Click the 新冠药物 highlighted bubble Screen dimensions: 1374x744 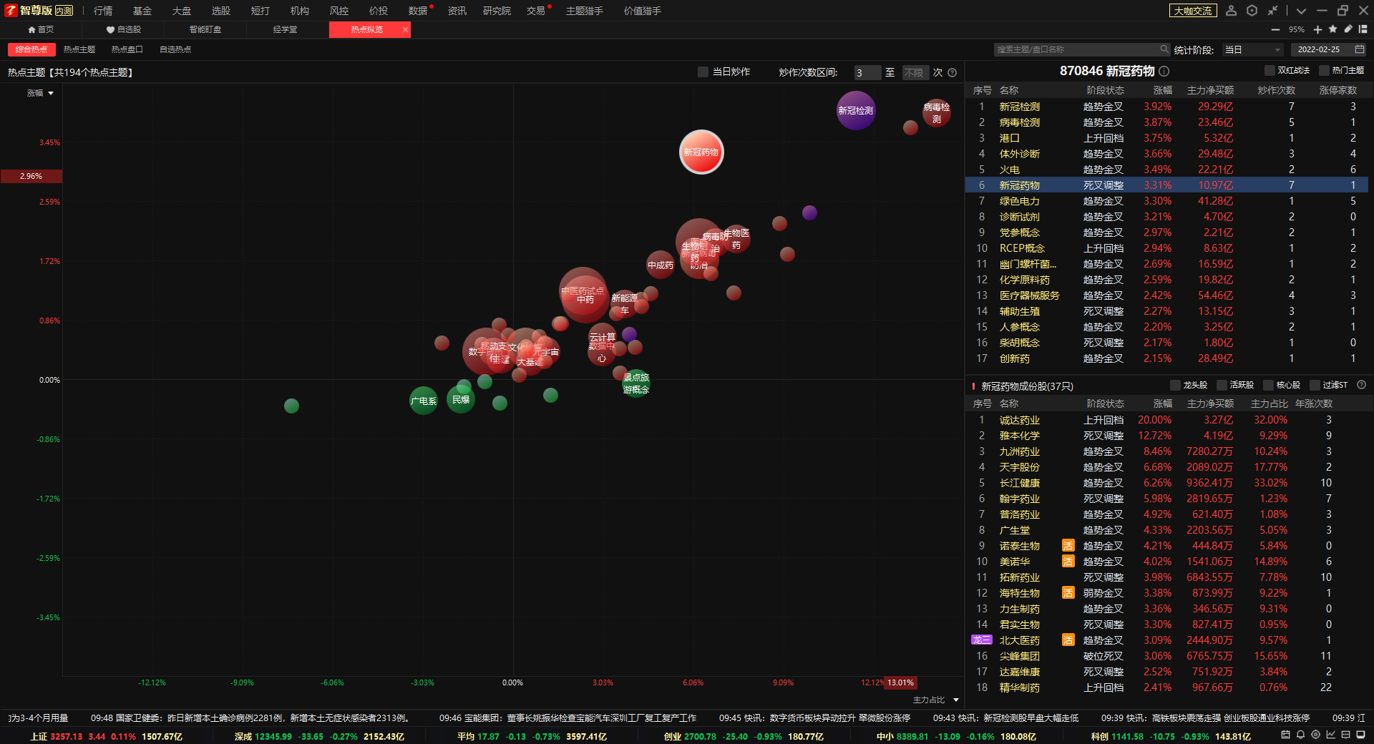coord(701,152)
